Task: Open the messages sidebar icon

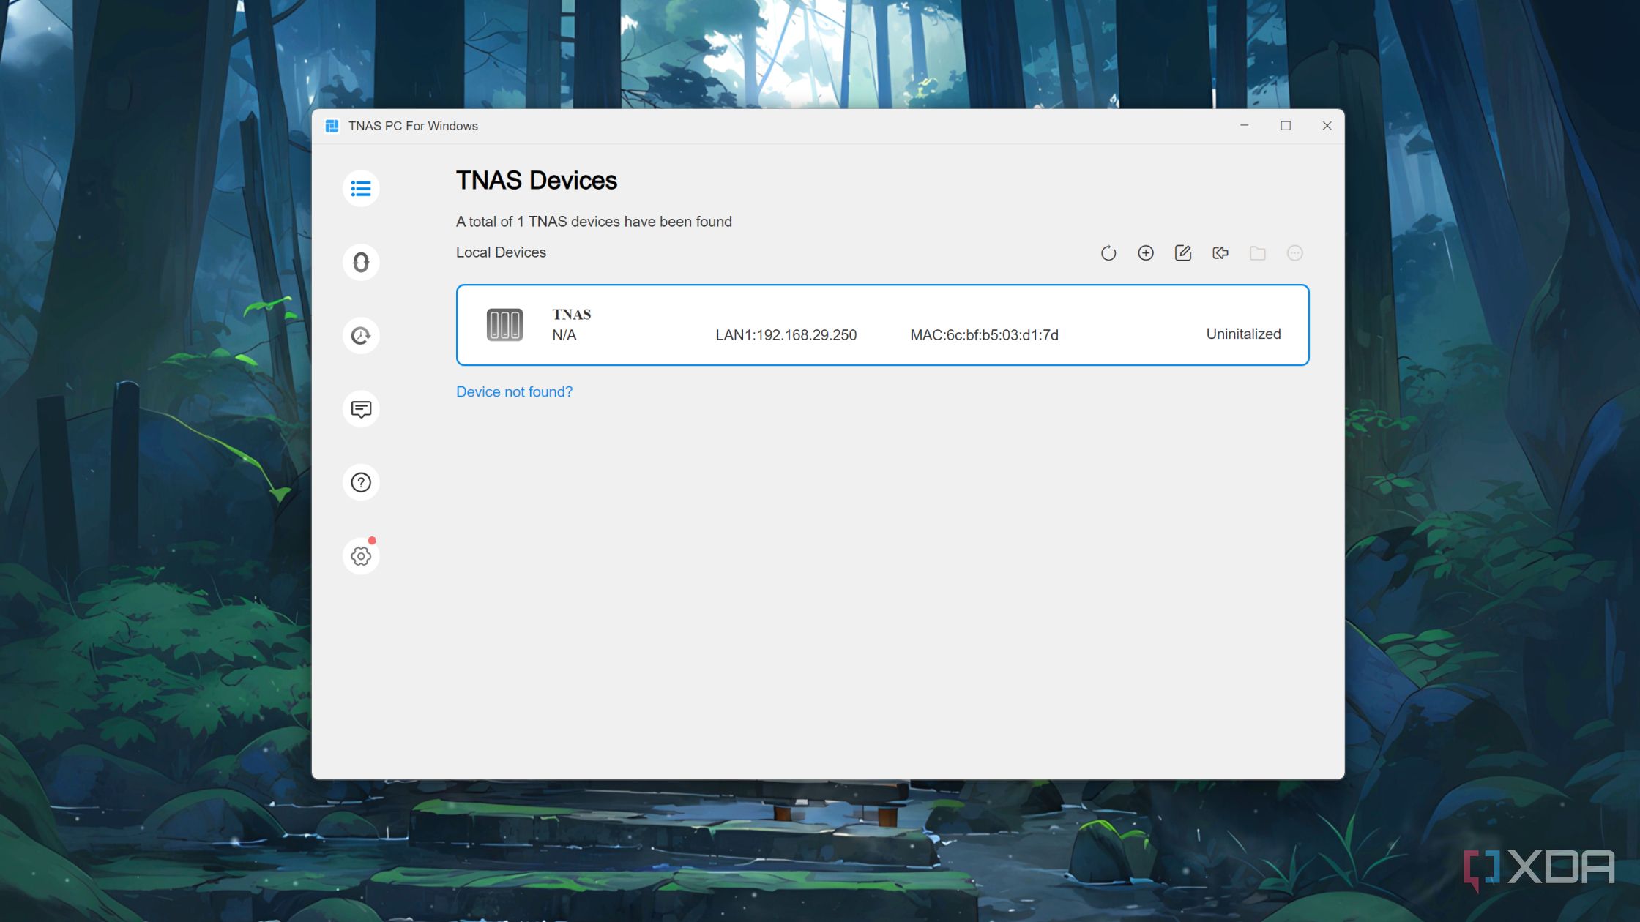Action: click(x=361, y=409)
